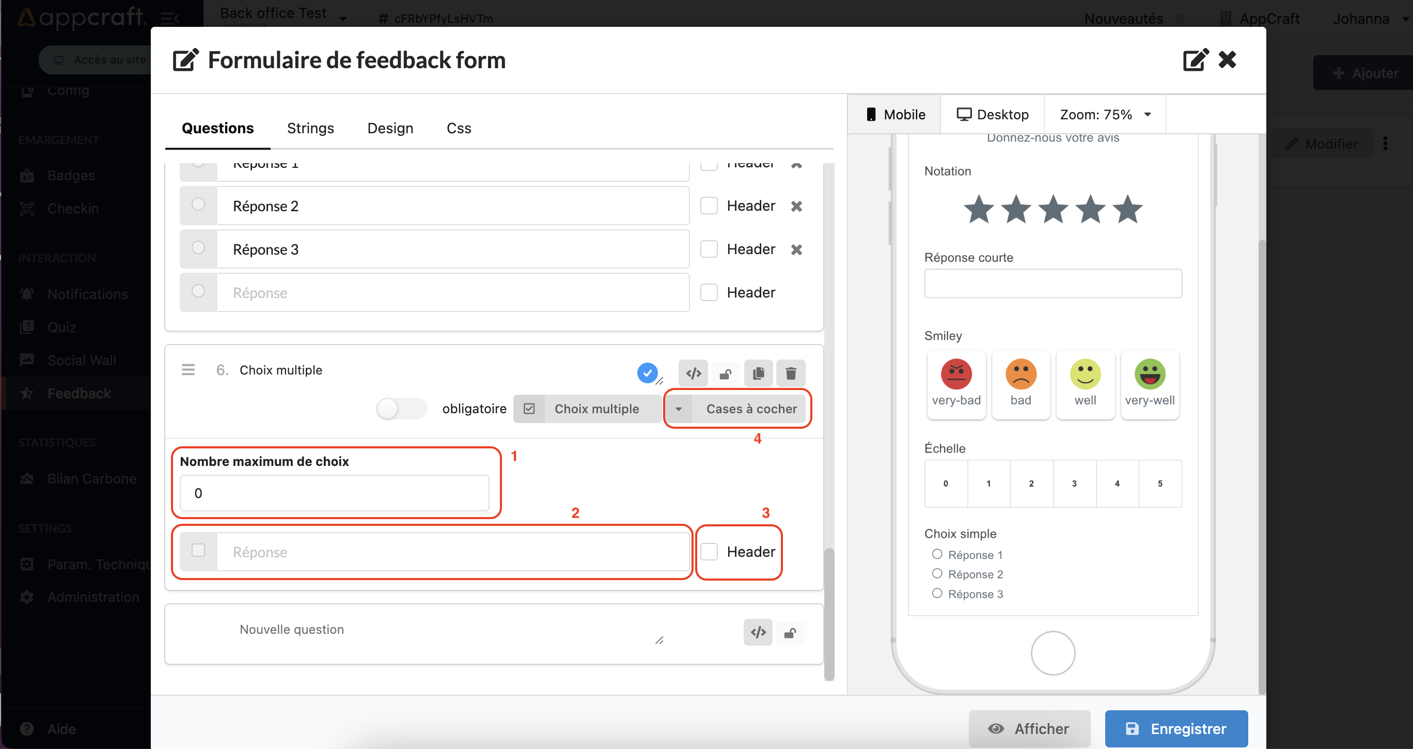Change Zoom level from 75%
This screenshot has width=1413, height=749.
(1107, 114)
